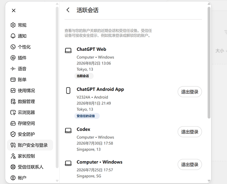Screen dimensions: 227x184
Task: Click the drive icon next to 存储空间
Action: (x=13, y=123)
